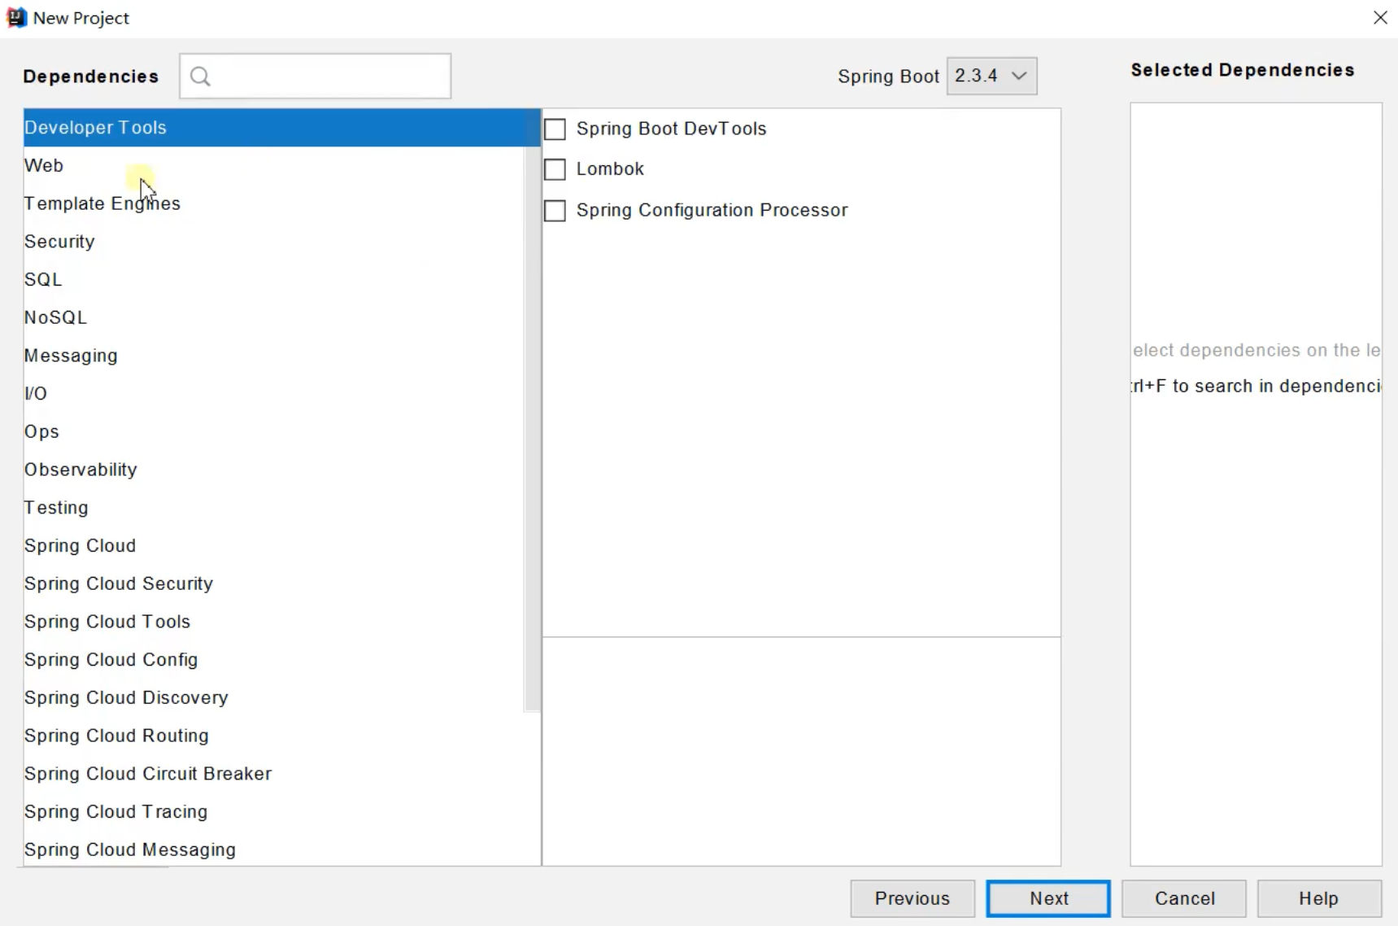Select the Web dependency category

(x=44, y=165)
